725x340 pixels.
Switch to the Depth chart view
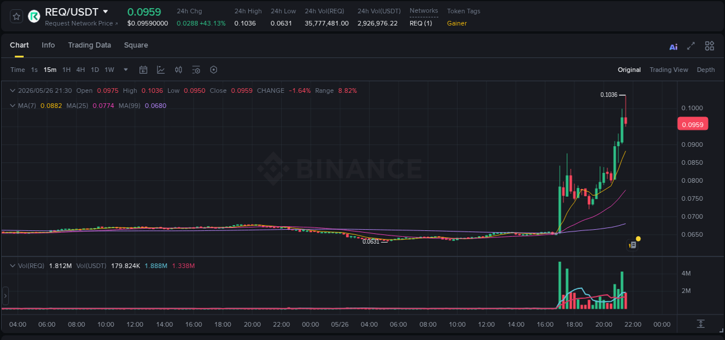coord(706,70)
